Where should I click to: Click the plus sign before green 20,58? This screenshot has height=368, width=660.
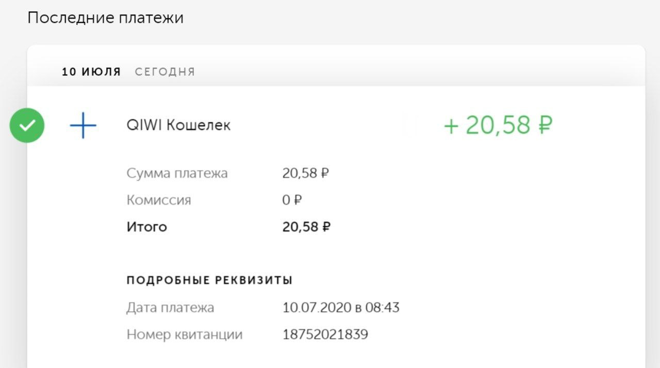pos(451,126)
